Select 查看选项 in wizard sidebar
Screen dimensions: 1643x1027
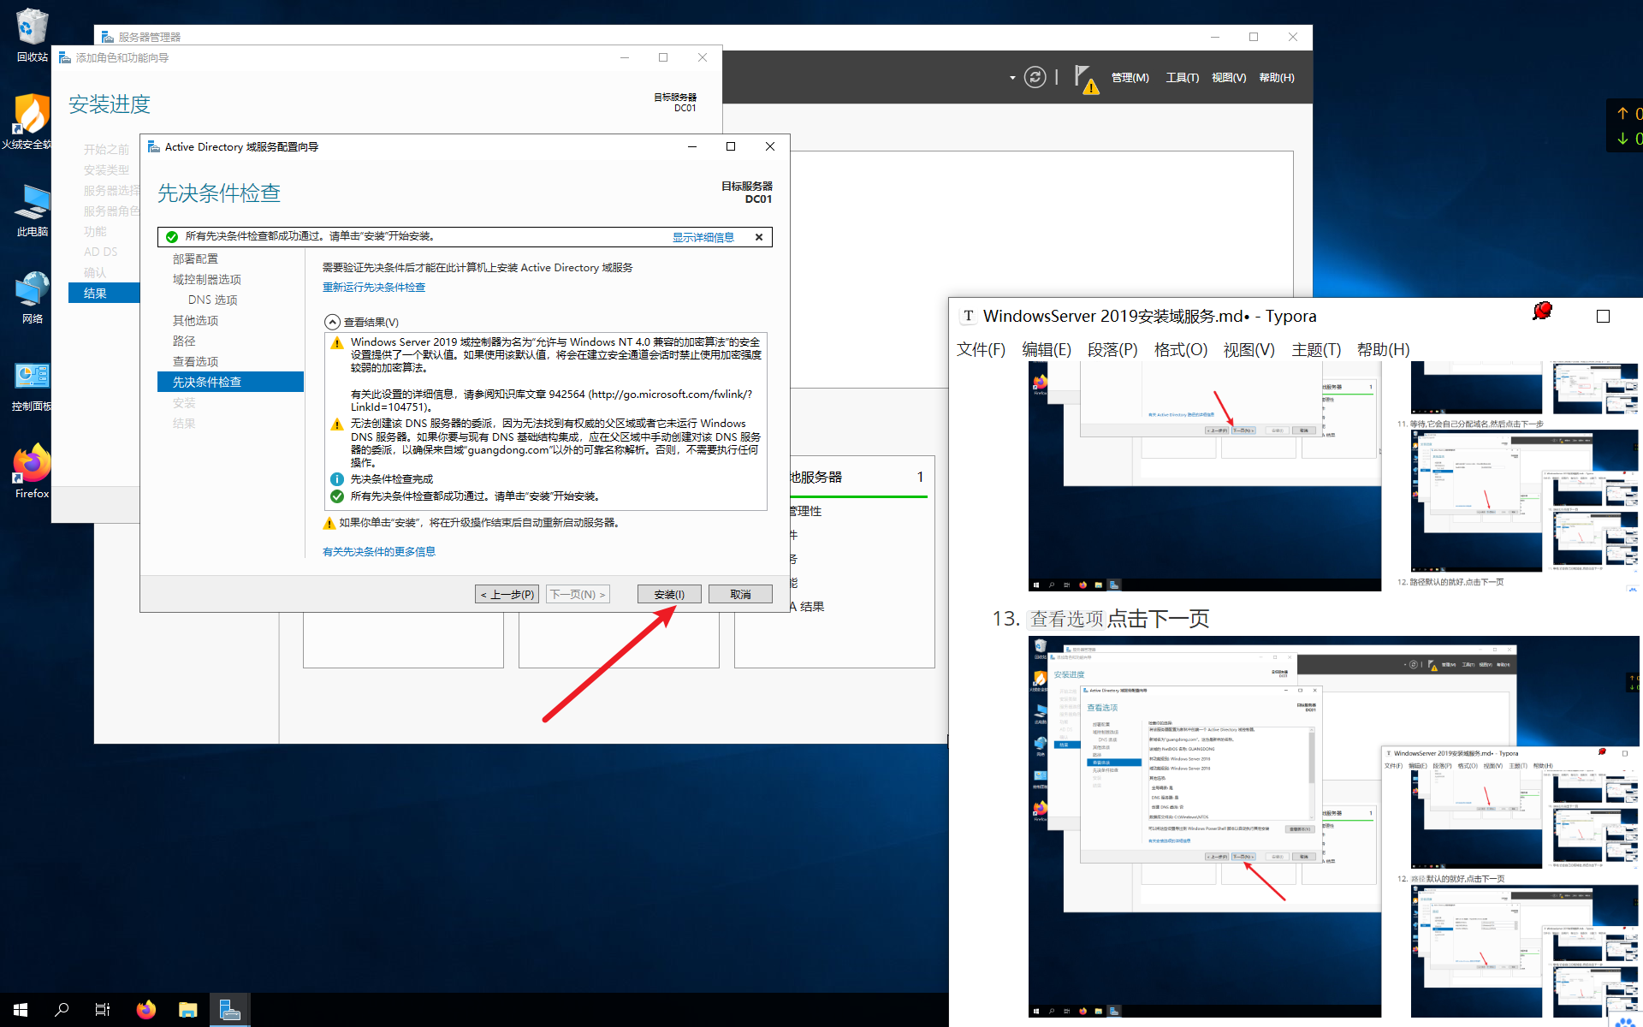tap(195, 361)
